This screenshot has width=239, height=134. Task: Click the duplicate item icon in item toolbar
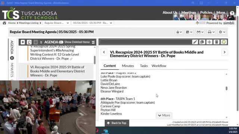(x=202, y=42)
